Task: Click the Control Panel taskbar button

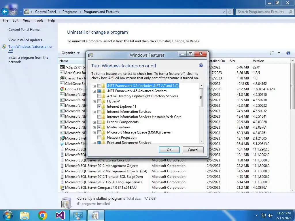Action: 78,215
